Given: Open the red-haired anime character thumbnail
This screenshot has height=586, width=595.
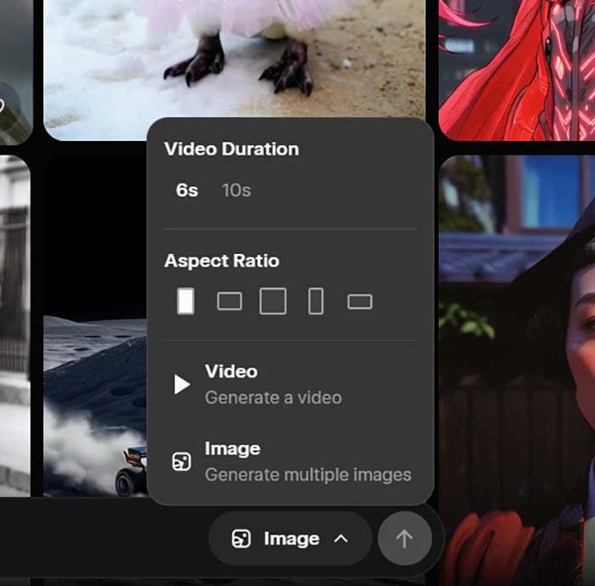Looking at the screenshot, I should (x=517, y=70).
